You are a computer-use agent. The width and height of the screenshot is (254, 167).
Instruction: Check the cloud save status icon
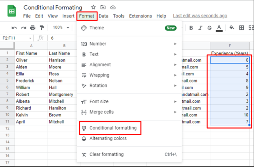(x=113, y=7)
